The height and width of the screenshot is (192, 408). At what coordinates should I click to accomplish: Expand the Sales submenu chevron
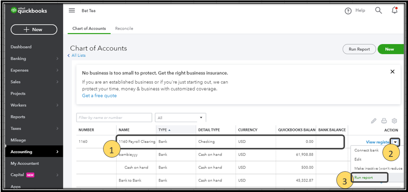(x=57, y=82)
